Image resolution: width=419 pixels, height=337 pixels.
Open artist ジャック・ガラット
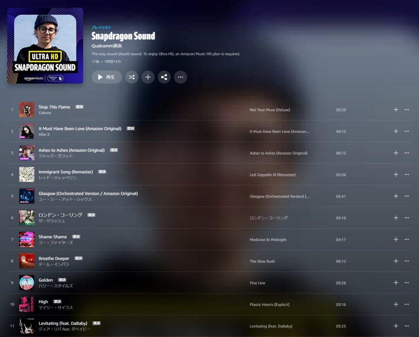point(56,156)
